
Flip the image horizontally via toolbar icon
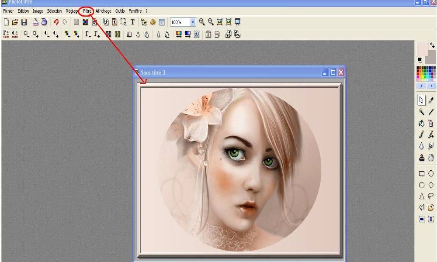(x=208, y=34)
